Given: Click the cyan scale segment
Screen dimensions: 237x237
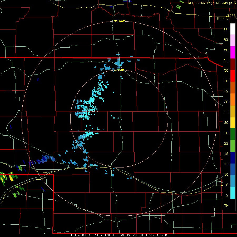Looking at the screenshot, I should (233, 193).
